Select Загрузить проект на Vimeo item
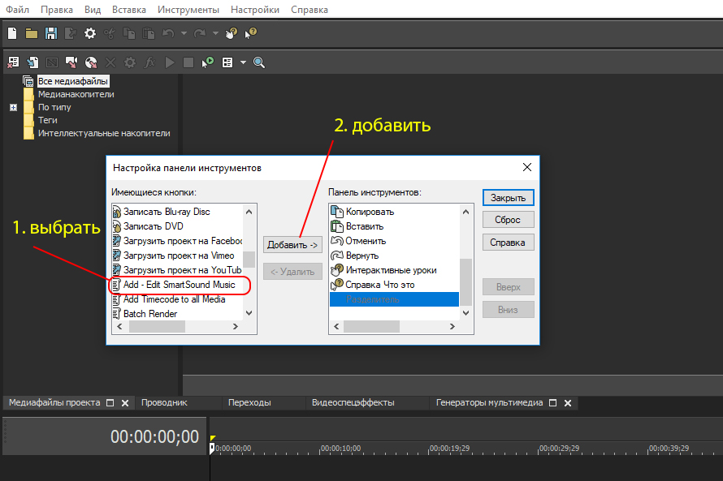This screenshot has width=723, height=481. (178, 256)
